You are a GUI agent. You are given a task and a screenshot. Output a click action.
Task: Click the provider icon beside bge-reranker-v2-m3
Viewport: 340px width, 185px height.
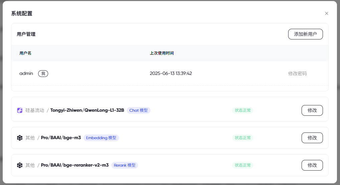coord(20,165)
